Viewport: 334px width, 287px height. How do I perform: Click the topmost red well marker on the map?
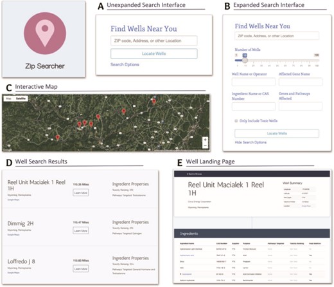pyautogui.click(x=154, y=102)
